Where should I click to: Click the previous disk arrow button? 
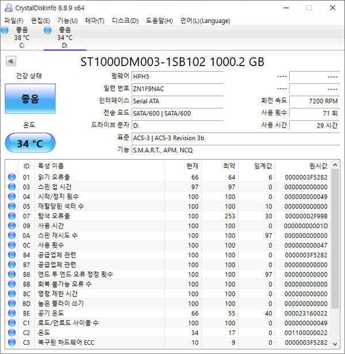pos(11,61)
